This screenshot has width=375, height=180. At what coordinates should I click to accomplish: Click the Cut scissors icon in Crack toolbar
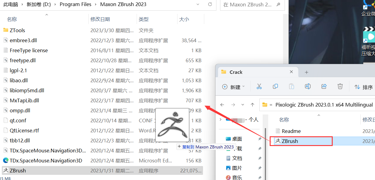point(259,87)
